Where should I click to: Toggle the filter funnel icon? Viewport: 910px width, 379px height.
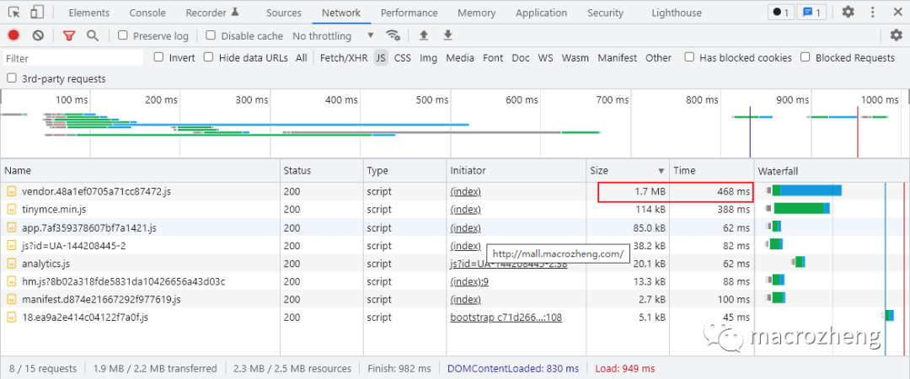[x=69, y=35]
